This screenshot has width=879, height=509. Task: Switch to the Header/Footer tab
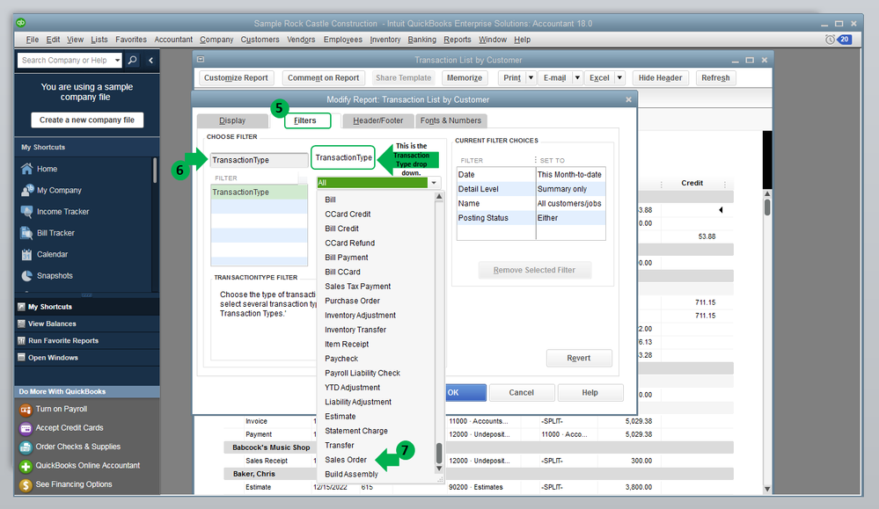(x=377, y=120)
